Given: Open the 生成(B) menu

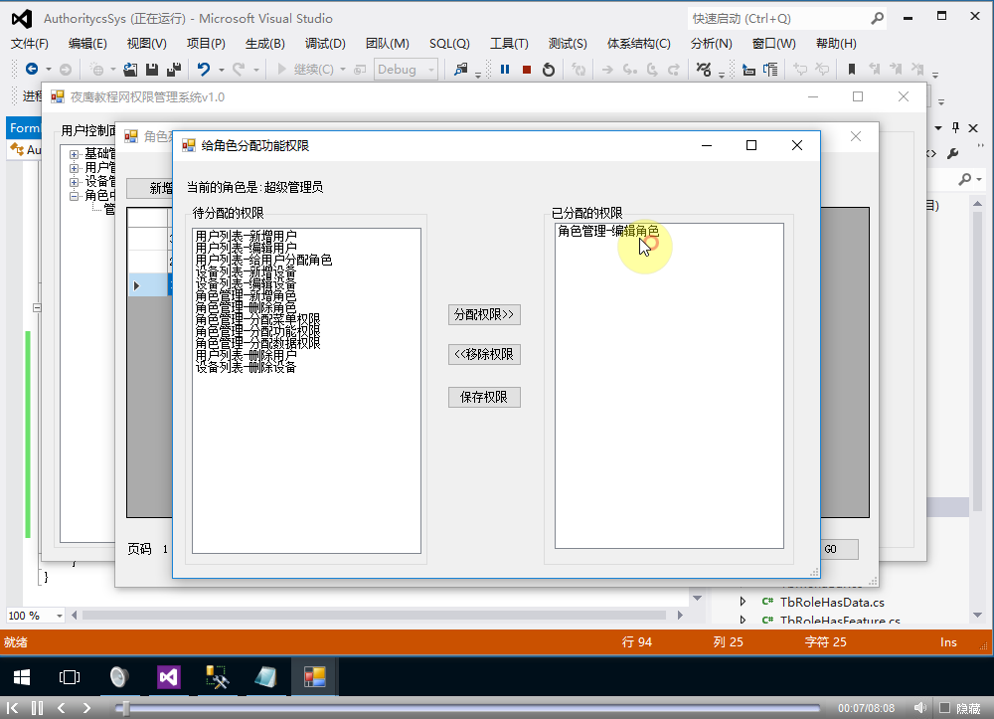Looking at the screenshot, I should pyautogui.click(x=265, y=43).
